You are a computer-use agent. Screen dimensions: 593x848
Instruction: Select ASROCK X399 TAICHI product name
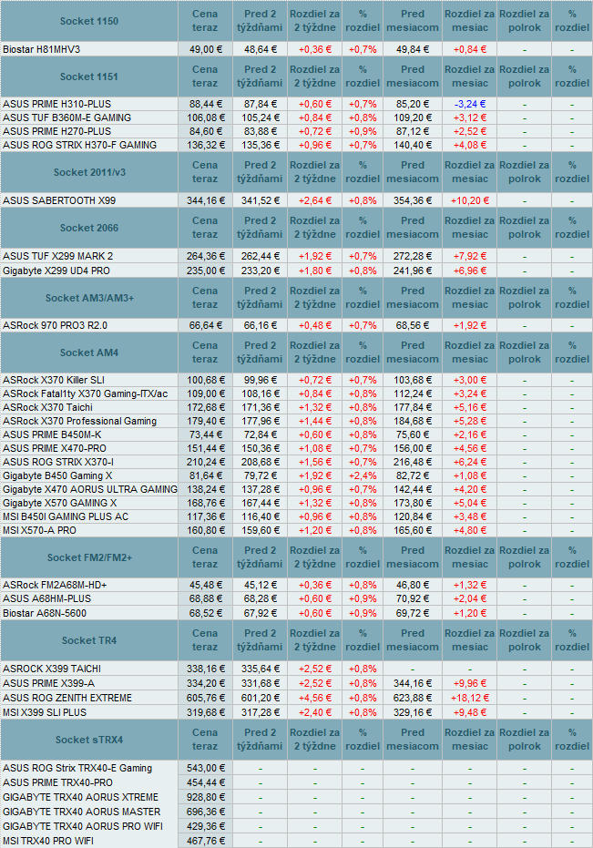click(x=52, y=669)
